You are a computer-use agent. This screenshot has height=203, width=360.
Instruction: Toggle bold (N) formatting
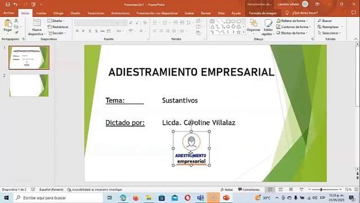[x=78, y=30]
